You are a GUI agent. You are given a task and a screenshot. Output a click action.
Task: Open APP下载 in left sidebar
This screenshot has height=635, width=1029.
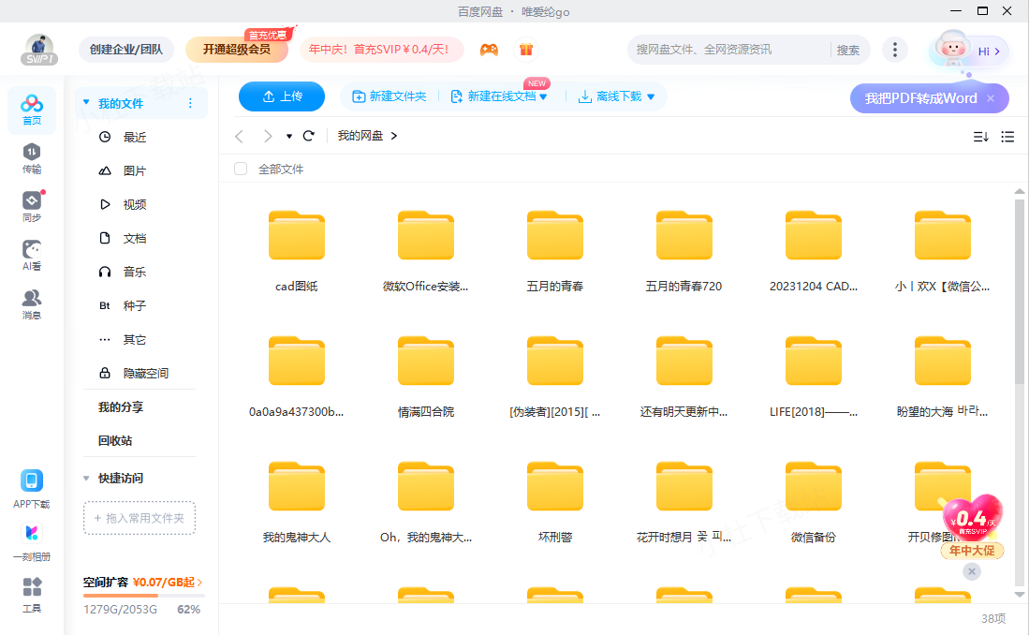tap(32, 489)
